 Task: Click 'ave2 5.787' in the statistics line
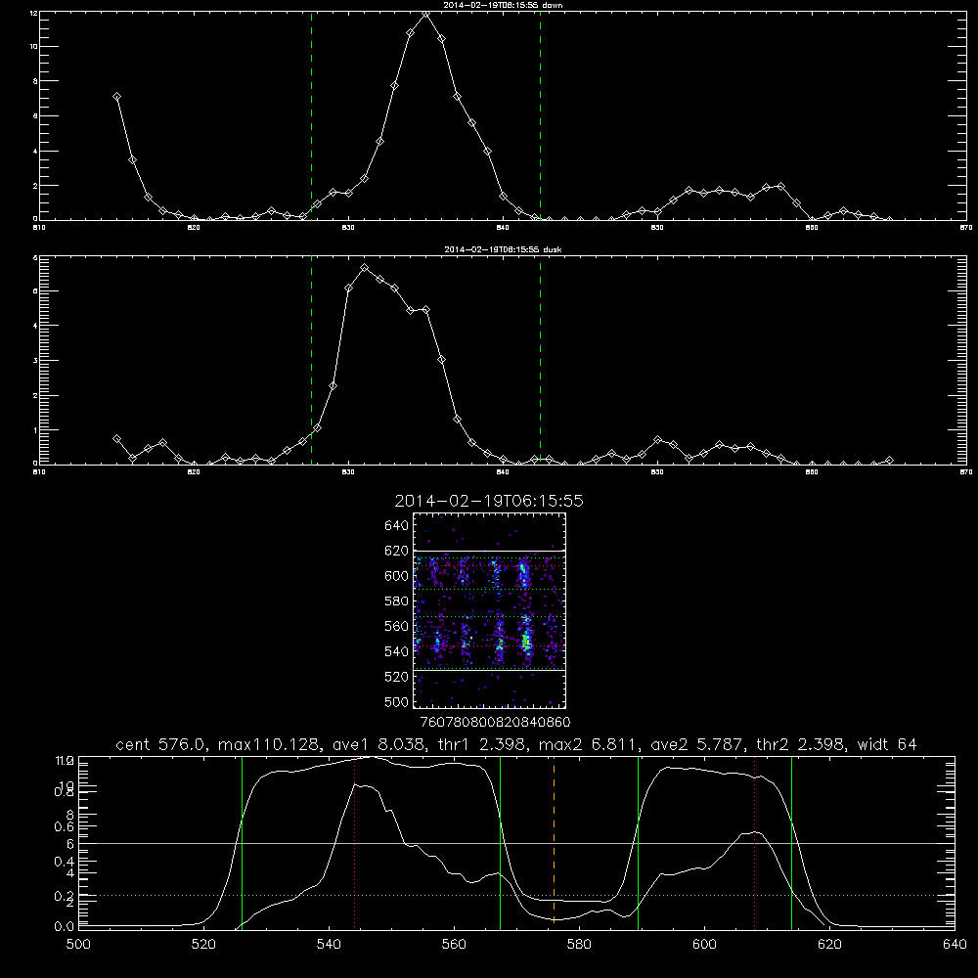(696, 744)
